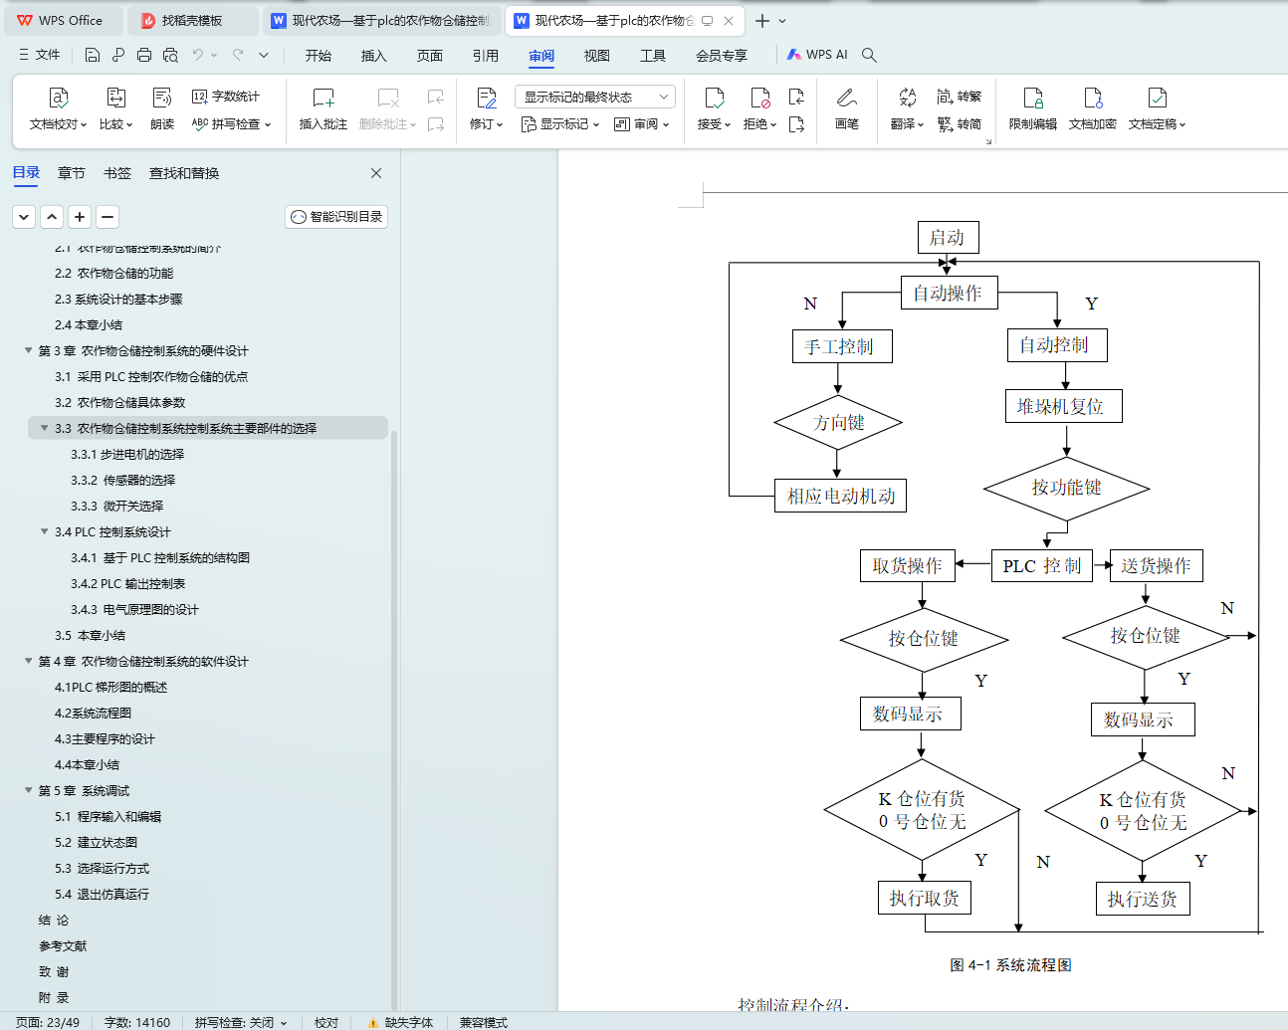
Task: Open the 显示标记的最终状态 dropdown
Action: click(x=595, y=97)
